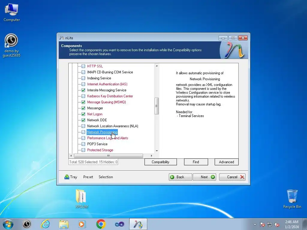Check the POP3 Service checkbox
The width and height of the screenshot is (307, 230).
(x=83, y=144)
